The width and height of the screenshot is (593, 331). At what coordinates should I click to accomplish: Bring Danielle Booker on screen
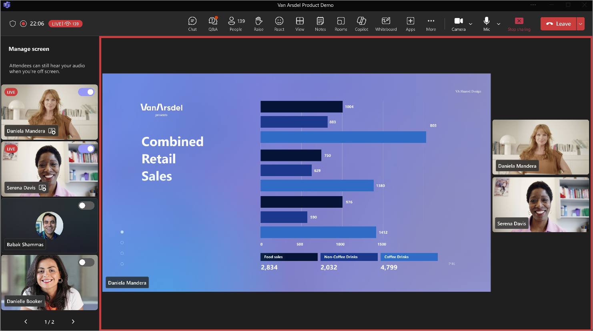(86, 262)
